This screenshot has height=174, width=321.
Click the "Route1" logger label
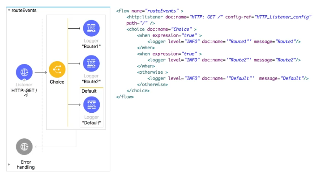[x=91, y=47]
